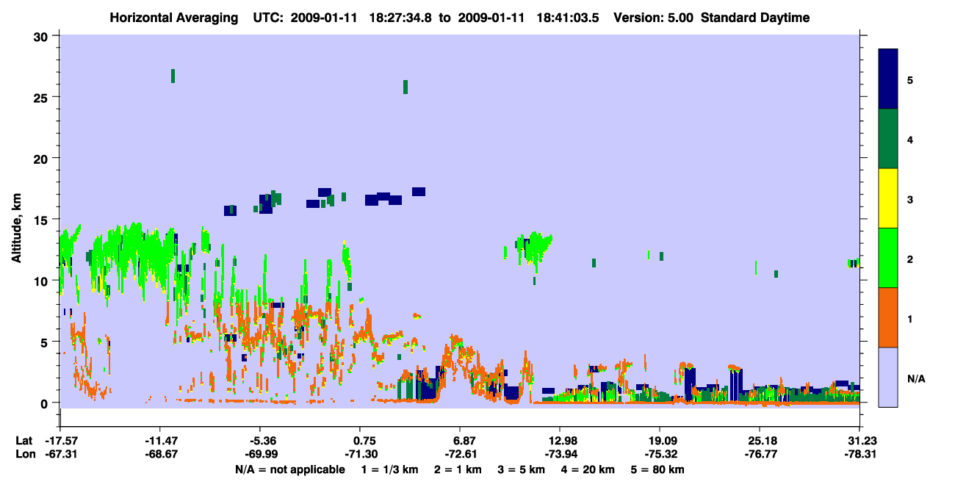
Task: Click legend text '3 = 5 km'
Action: [521, 469]
